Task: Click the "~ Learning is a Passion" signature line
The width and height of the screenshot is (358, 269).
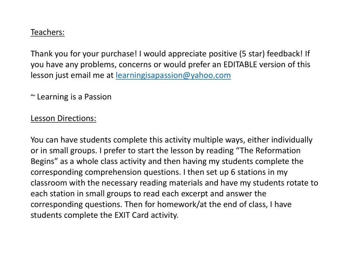Action: coord(71,97)
